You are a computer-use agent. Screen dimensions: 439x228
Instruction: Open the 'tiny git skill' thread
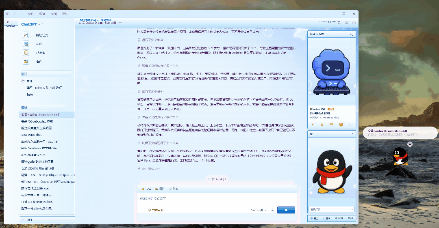point(37,168)
